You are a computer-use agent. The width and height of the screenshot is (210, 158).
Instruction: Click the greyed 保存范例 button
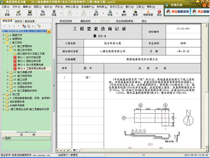105,21
